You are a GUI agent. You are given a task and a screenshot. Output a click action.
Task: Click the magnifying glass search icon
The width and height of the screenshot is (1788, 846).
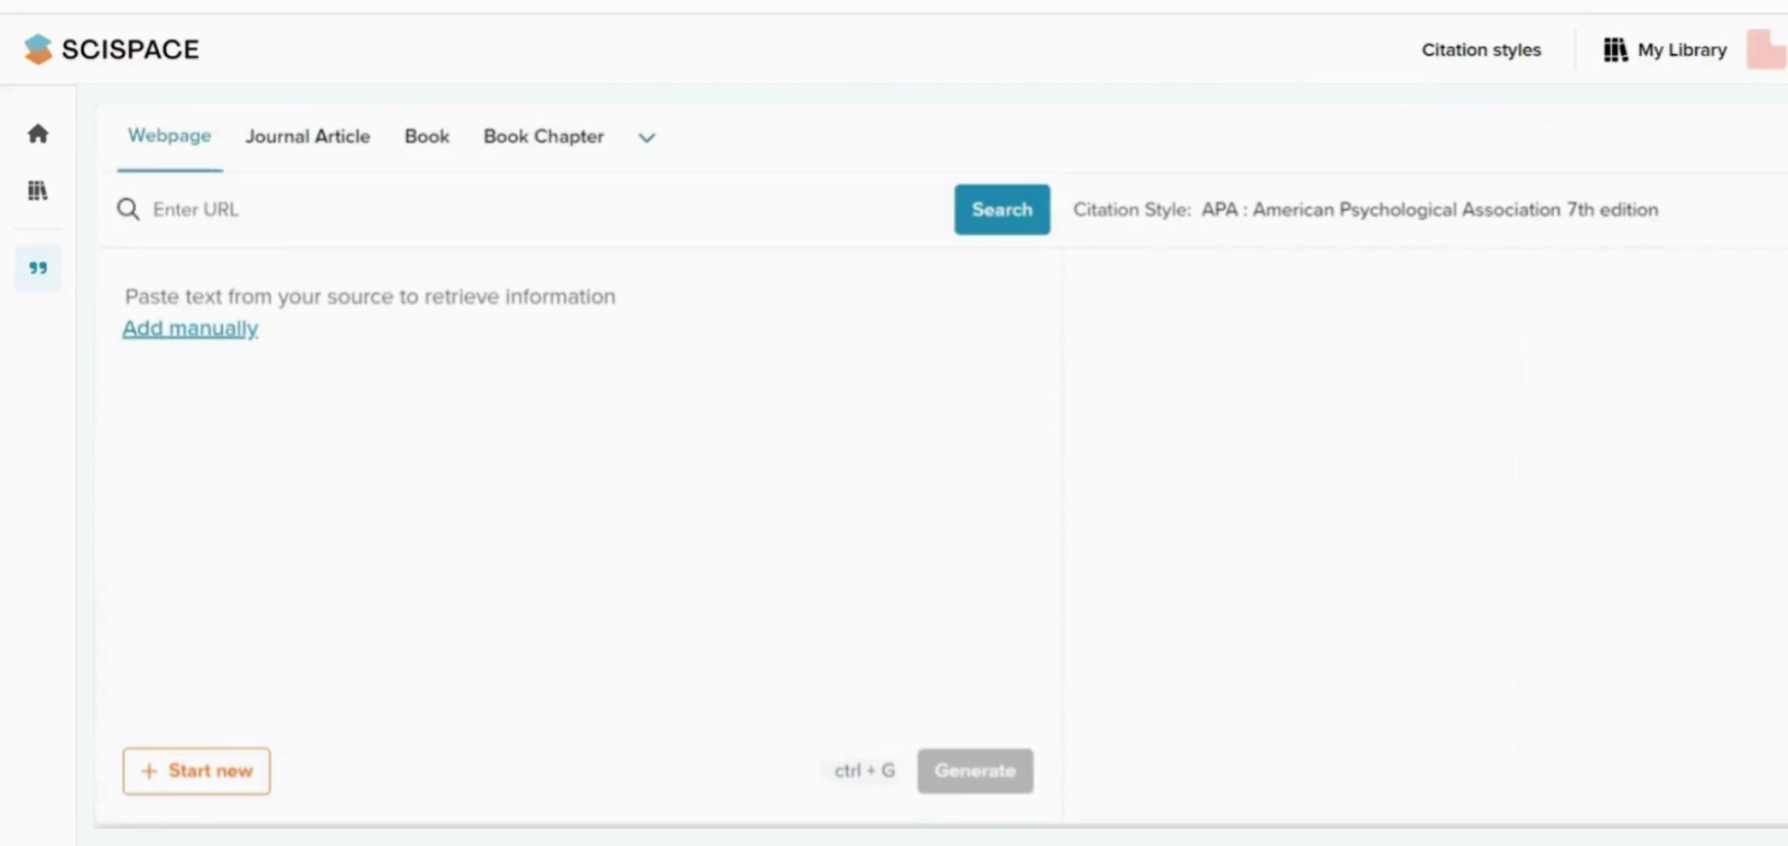(x=128, y=209)
